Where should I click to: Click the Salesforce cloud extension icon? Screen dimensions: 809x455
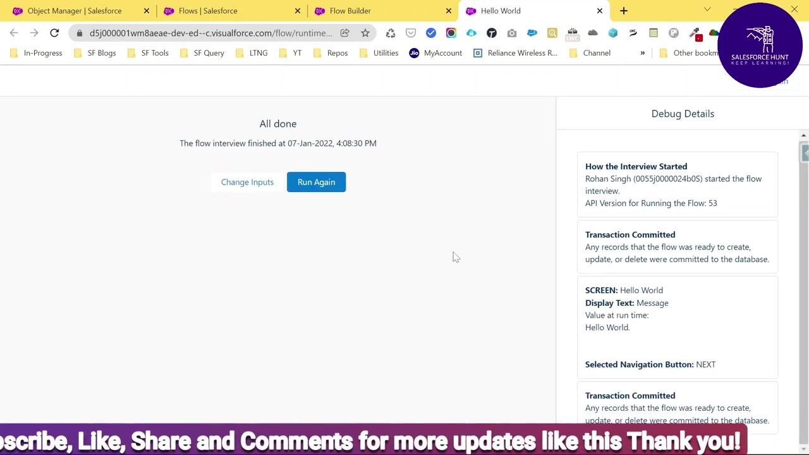[x=532, y=33]
